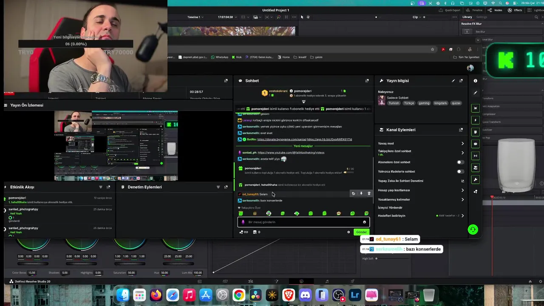544x306 pixels.
Task: Click the Turkish tag chip
Action: [394, 103]
